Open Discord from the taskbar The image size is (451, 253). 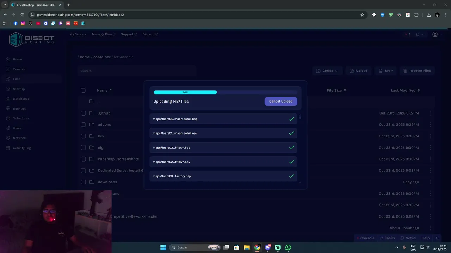[267, 247]
